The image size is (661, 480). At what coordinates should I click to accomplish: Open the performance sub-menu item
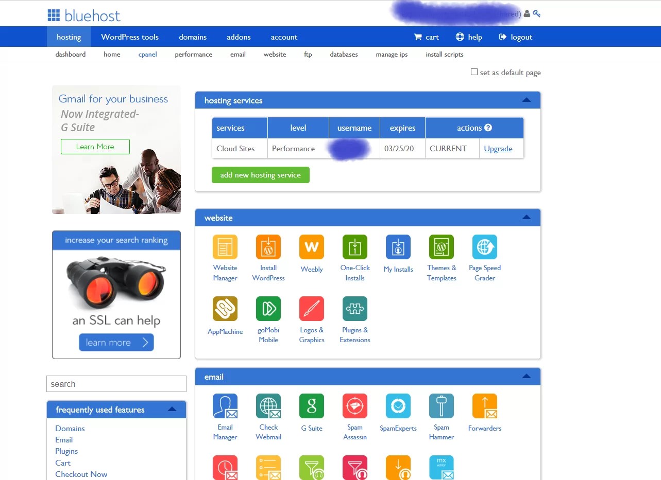[x=193, y=55]
